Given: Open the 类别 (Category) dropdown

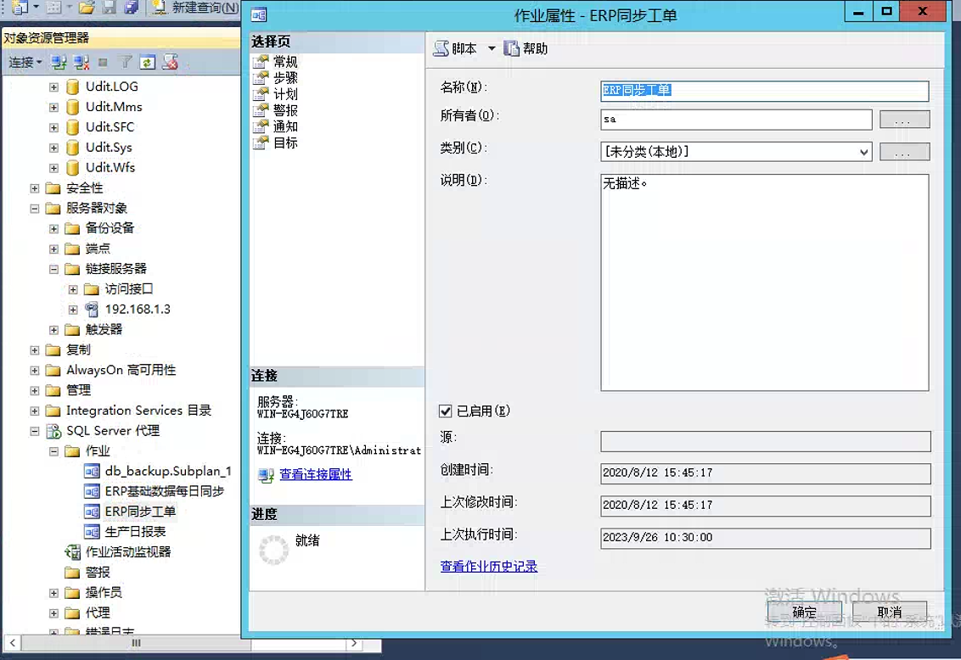Looking at the screenshot, I should (863, 152).
